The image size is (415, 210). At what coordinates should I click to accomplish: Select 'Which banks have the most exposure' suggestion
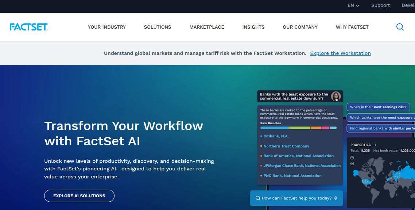(x=381, y=117)
